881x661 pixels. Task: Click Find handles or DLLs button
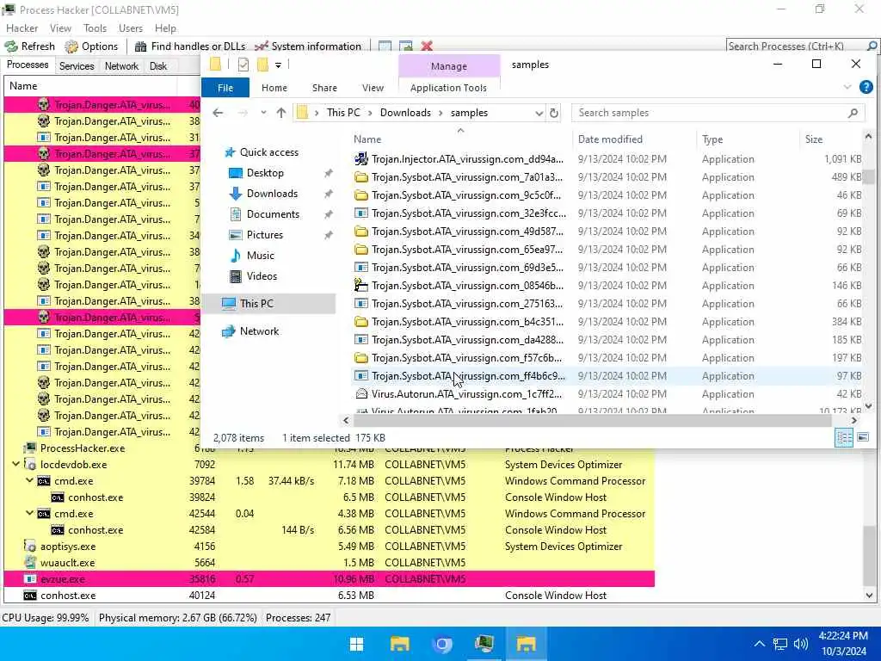[190, 46]
